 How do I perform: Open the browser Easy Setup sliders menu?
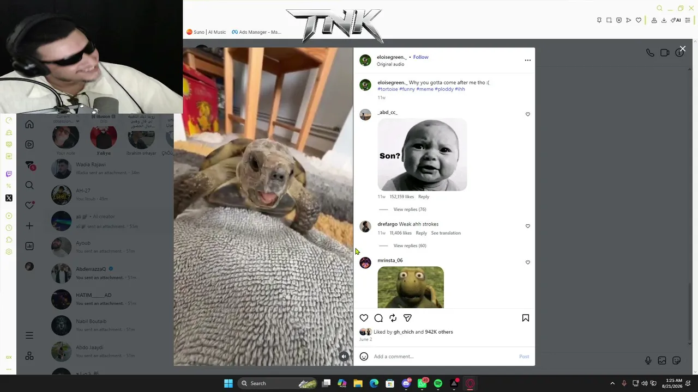(688, 20)
